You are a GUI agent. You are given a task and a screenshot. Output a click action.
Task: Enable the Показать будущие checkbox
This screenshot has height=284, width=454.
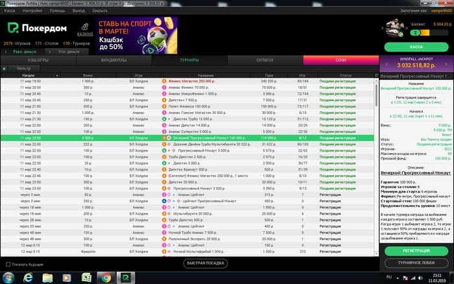[x=8, y=265]
